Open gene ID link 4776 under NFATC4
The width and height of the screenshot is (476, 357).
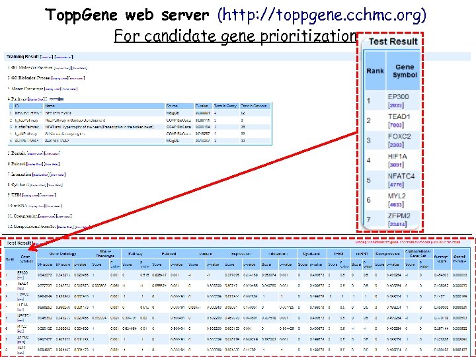(x=396, y=184)
